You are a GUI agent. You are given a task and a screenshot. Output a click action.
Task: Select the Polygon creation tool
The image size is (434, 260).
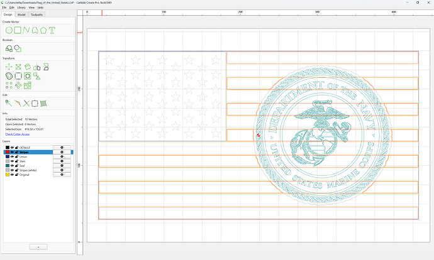[43, 30]
